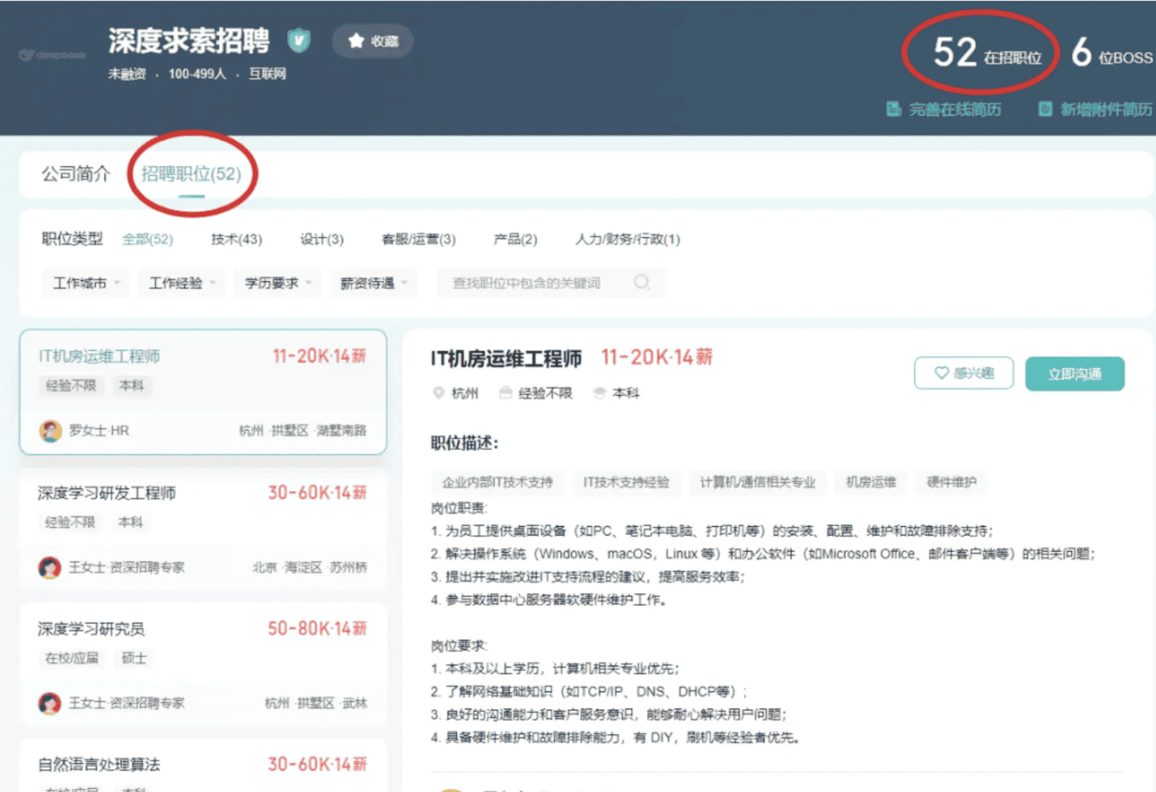Click the attachment icon beside 新增附件简历
Viewport: 1156px width, 792px height.
[x=1045, y=109]
